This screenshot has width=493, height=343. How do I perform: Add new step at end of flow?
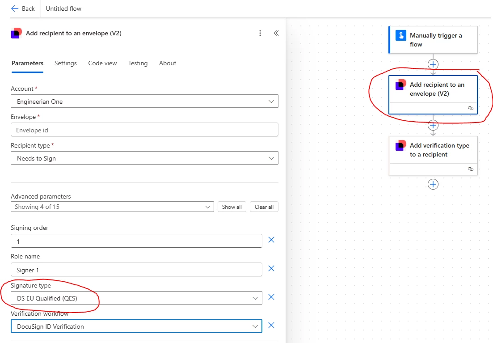click(433, 184)
